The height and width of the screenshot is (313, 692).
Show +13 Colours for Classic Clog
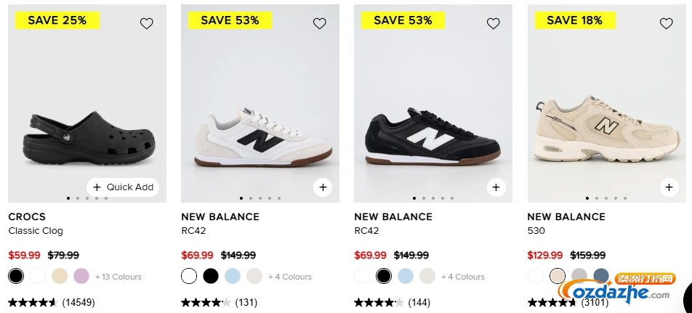click(x=118, y=277)
